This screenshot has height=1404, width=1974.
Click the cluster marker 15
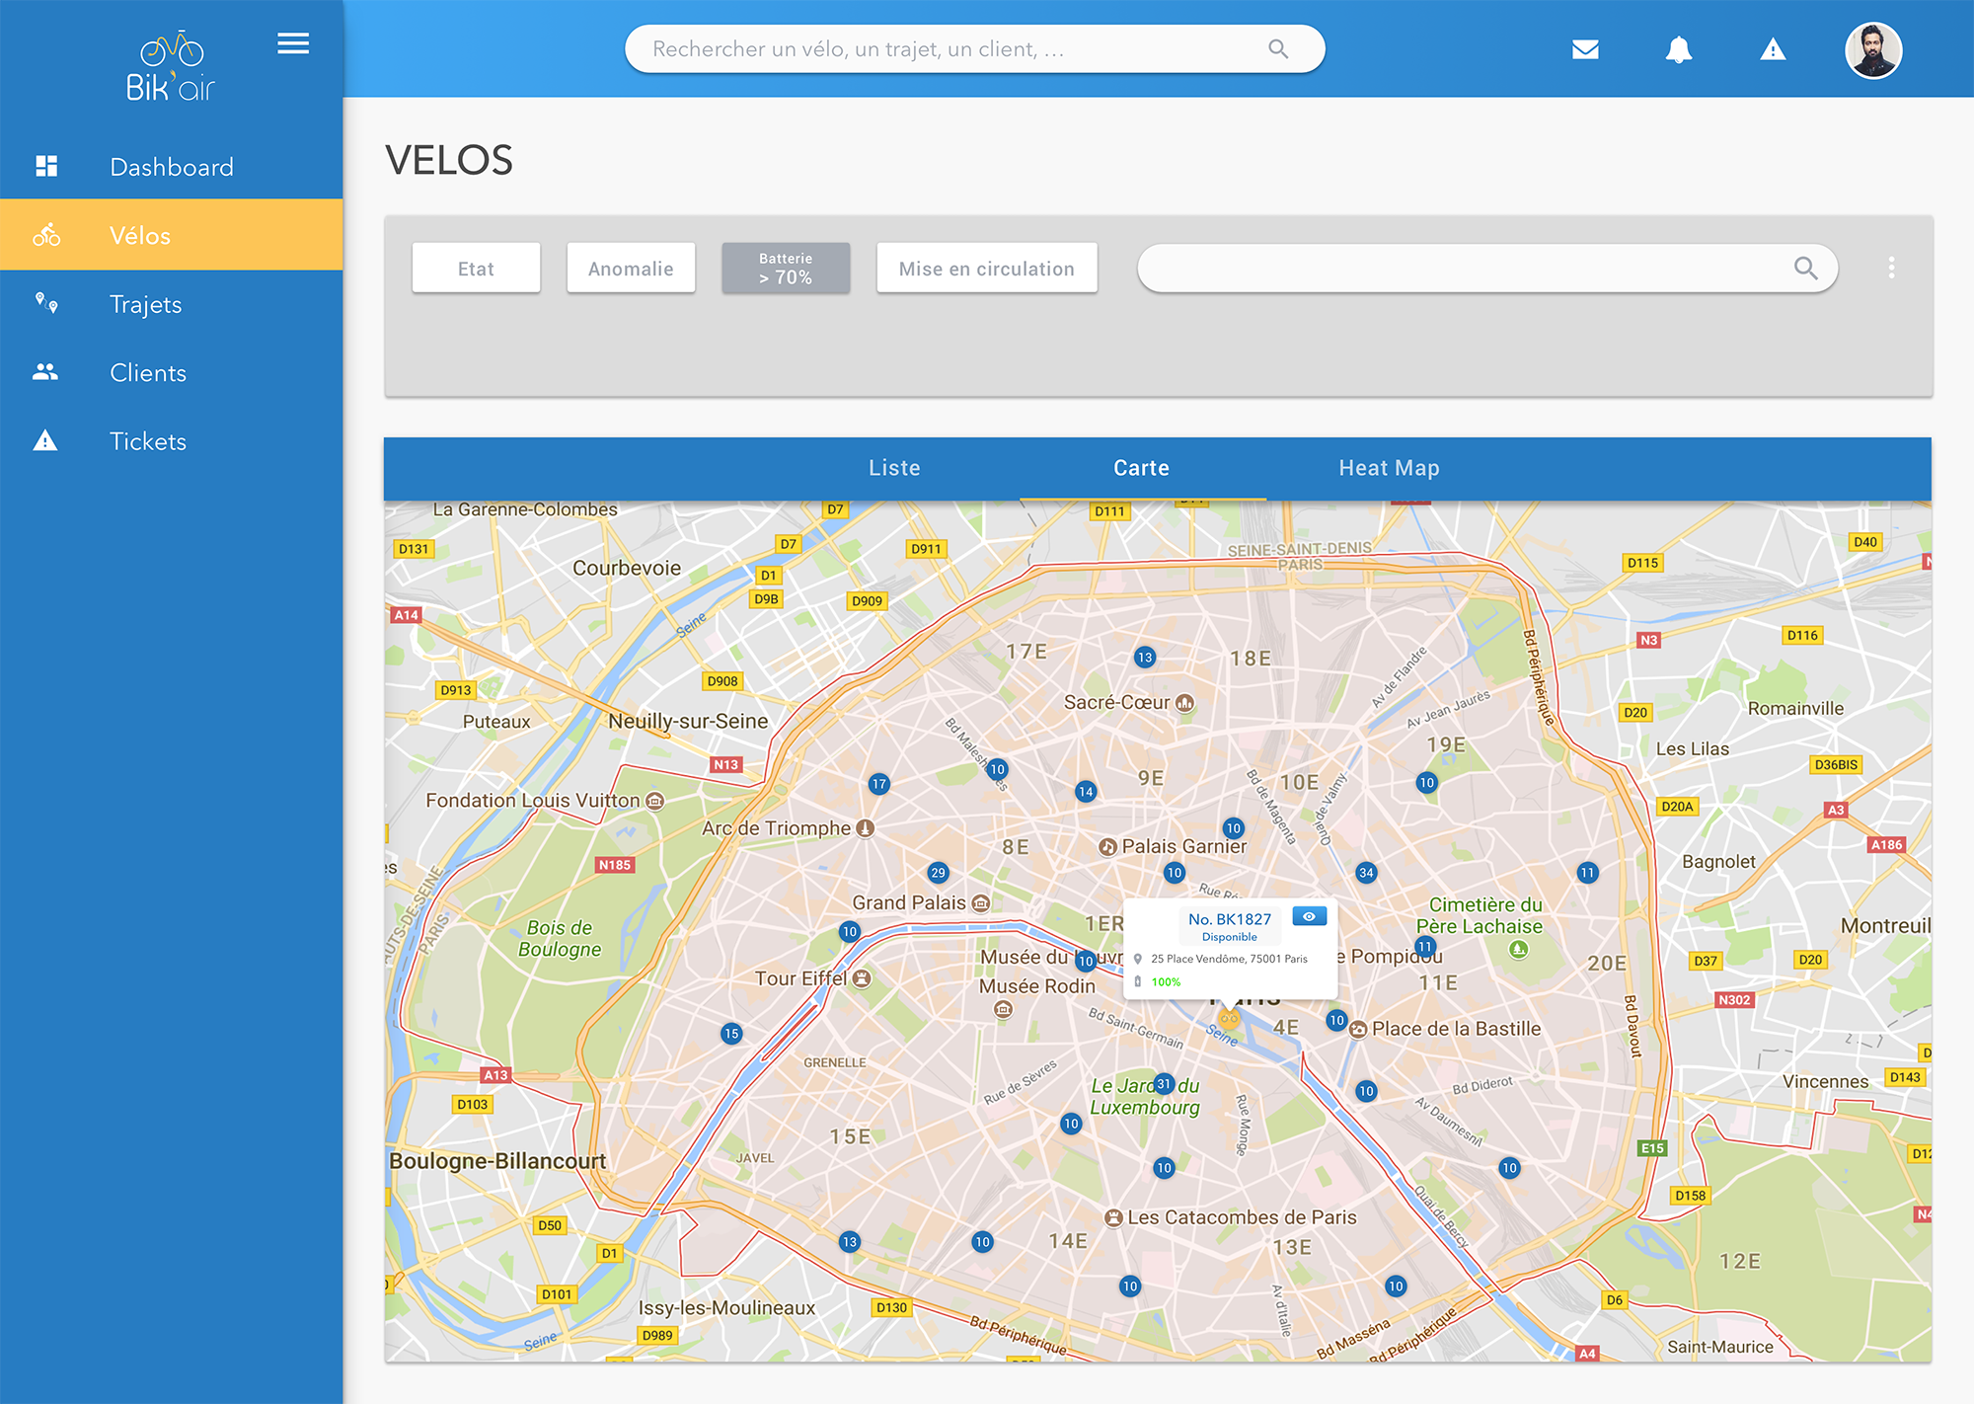tap(731, 1034)
